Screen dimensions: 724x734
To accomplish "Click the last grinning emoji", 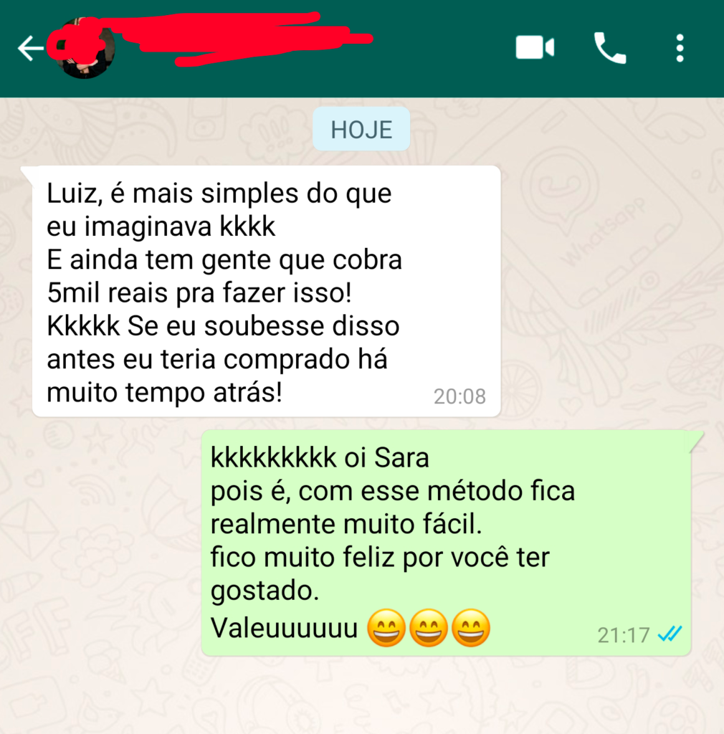I will click(x=471, y=628).
